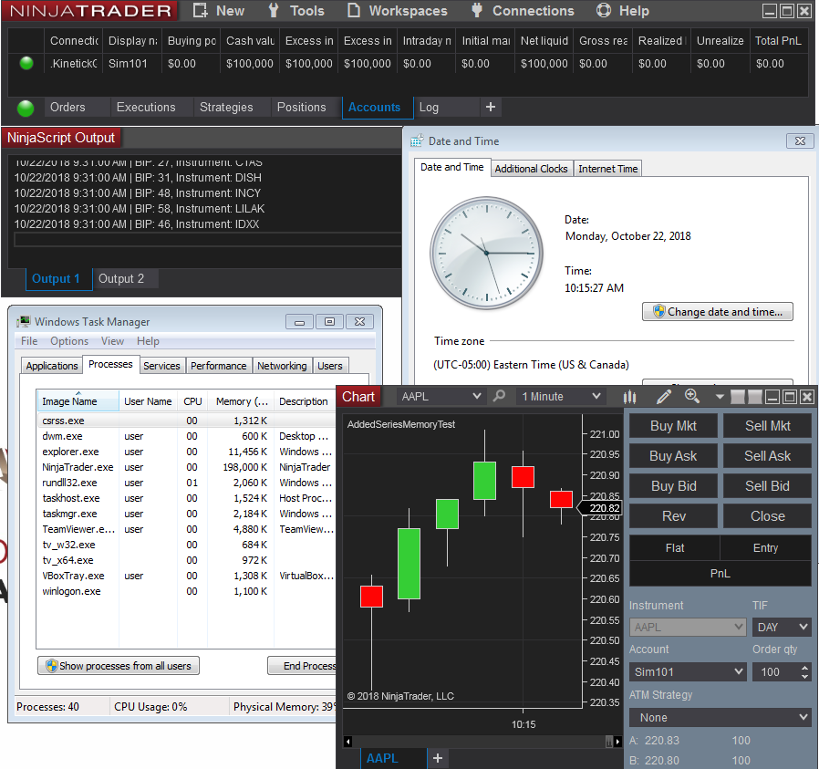Open the 1 Minute interval dropdown
The image size is (819, 769).
point(561,397)
